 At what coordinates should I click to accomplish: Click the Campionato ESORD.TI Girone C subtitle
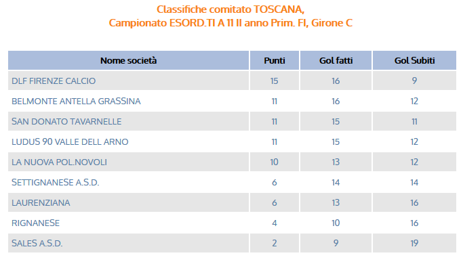pyautogui.click(x=230, y=23)
